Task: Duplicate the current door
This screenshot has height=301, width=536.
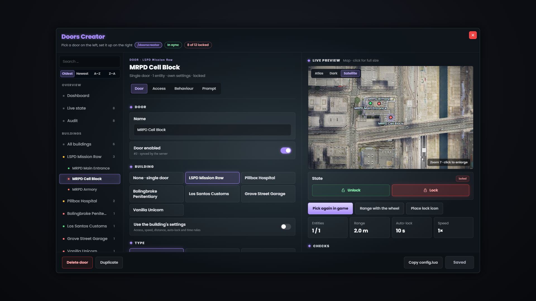Action: click(x=109, y=263)
